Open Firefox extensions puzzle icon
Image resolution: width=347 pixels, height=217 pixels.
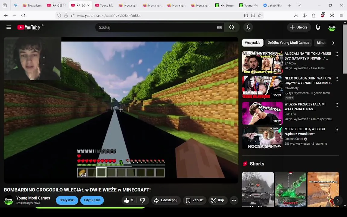(313, 15)
